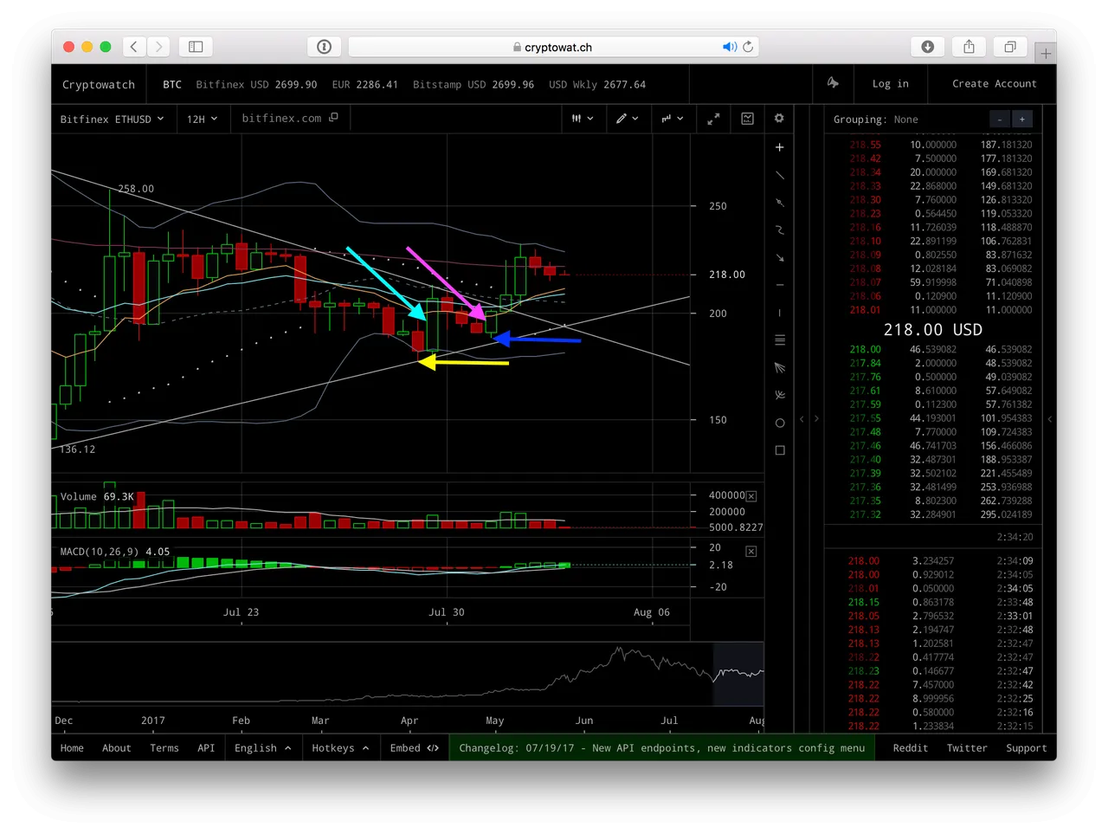Select the crosshair plus drawing tool

click(x=779, y=147)
